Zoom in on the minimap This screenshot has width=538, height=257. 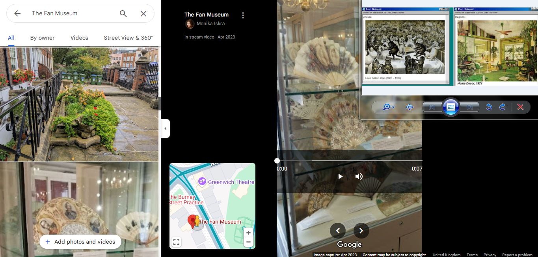point(248,233)
